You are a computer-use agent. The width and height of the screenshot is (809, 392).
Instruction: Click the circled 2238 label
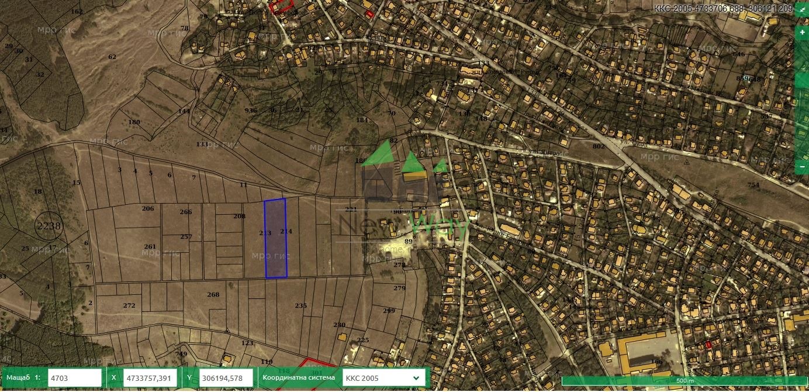pyautogui.click(x=48, y=226)
